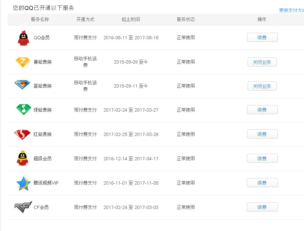Click the date range 2016-11-01 至 2017-11-08
The image size is (304, 231).
tap(131, 183)
